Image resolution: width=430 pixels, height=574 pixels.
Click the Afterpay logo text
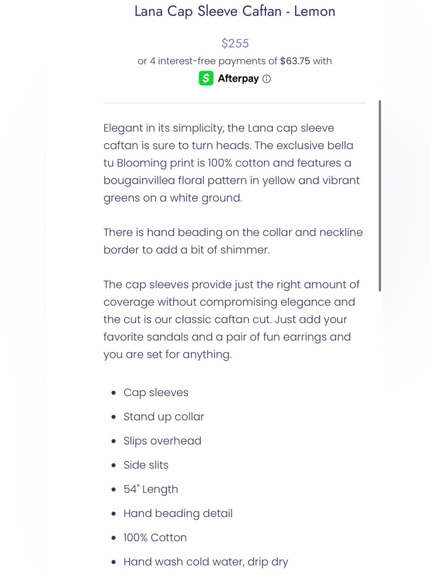[238, 78]
